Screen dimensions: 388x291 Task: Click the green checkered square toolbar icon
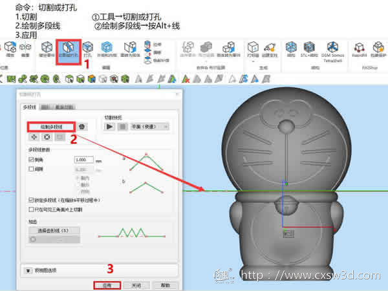[x=11, y=79]
